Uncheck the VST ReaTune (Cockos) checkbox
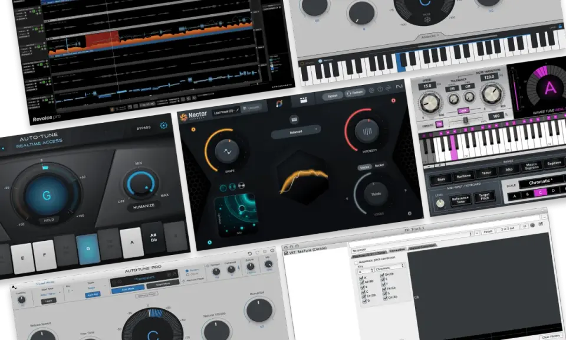566x340 pixels. coord(287,253)
